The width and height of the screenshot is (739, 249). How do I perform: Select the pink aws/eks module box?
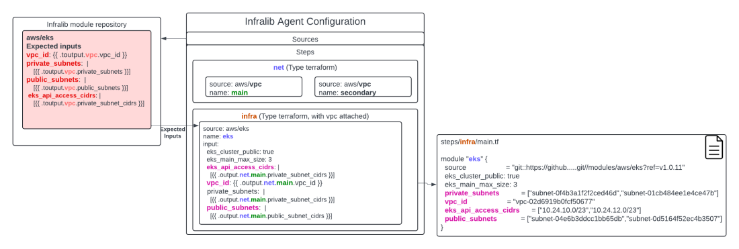coord(87,79)
